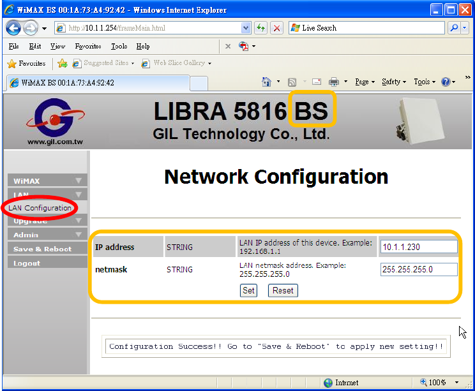Select the WiMAX BS 00:1A:73:A4:92:42 tab
This screenshot has height=391, width=475.
97,83
